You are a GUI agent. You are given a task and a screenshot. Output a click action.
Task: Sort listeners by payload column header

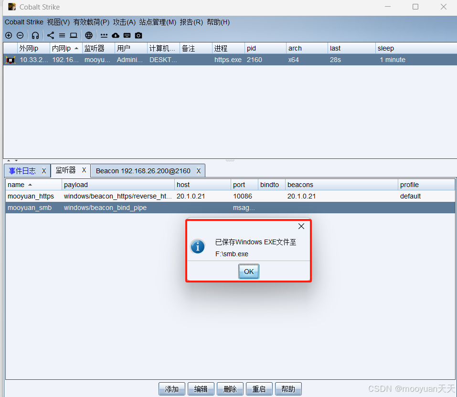click(x=118, y=185)
